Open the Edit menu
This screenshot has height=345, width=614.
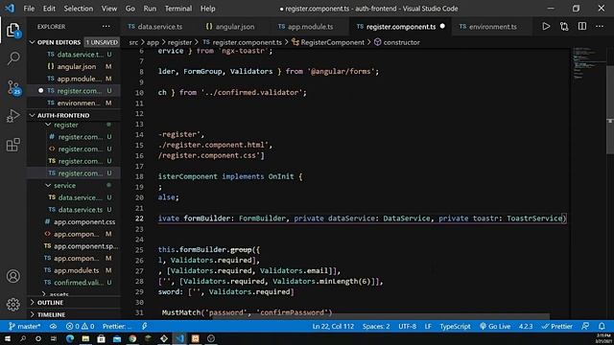49,9
